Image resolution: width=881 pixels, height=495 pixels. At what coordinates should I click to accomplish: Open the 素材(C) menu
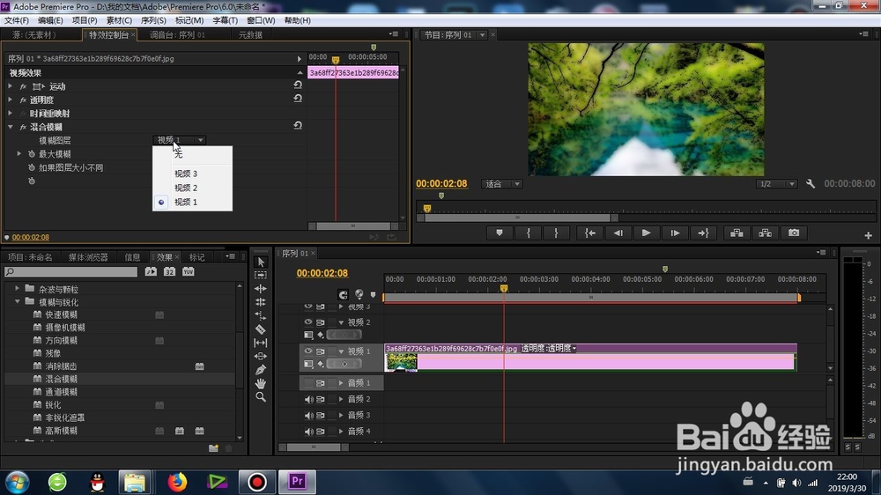click(119, 20)
